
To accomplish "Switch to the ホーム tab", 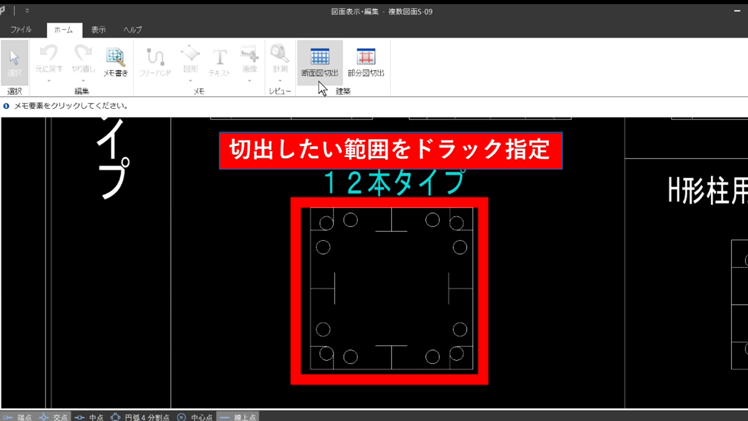I will [x=64, y=30].
